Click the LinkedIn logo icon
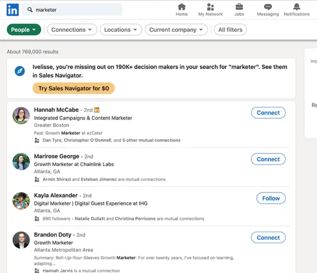Image resolution: width=317 pixels, height=273 pixels. coord(13,9)
